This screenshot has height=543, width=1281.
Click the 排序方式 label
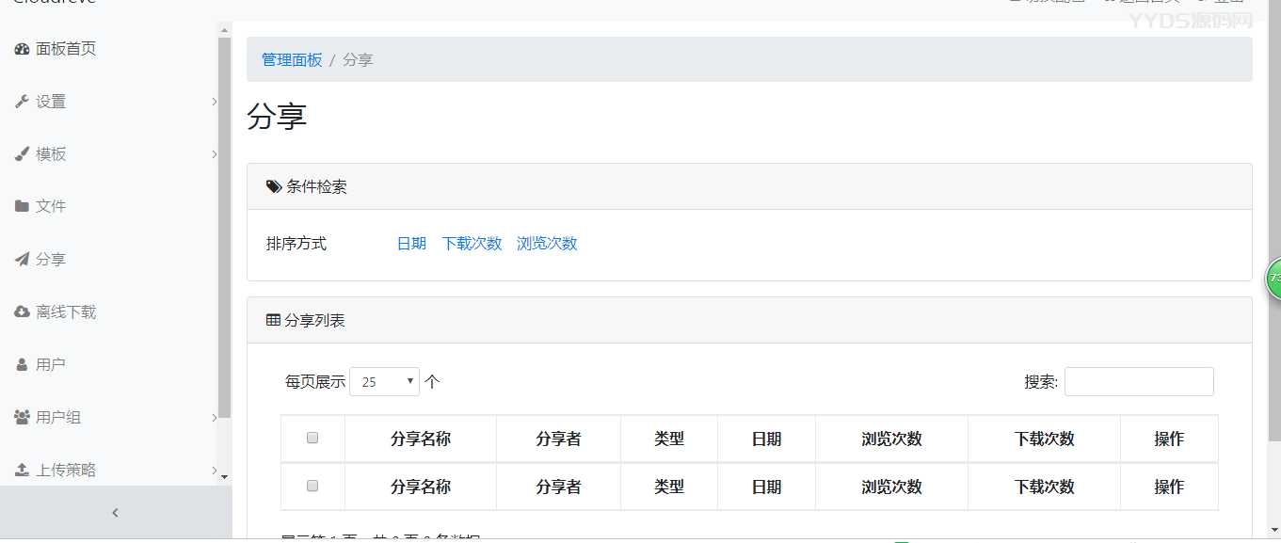coord(296,243)
